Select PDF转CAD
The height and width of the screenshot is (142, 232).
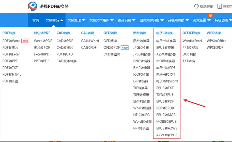point(65,54)
